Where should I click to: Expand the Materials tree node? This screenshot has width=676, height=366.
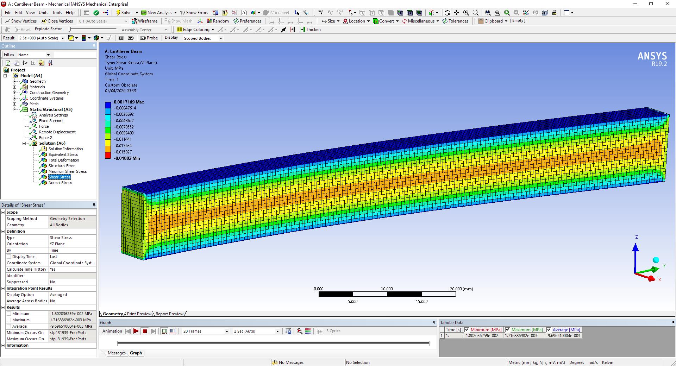[15, 87]
